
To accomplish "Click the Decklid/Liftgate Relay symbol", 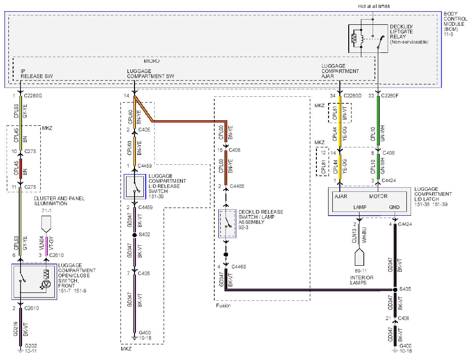I will point(368,38).
